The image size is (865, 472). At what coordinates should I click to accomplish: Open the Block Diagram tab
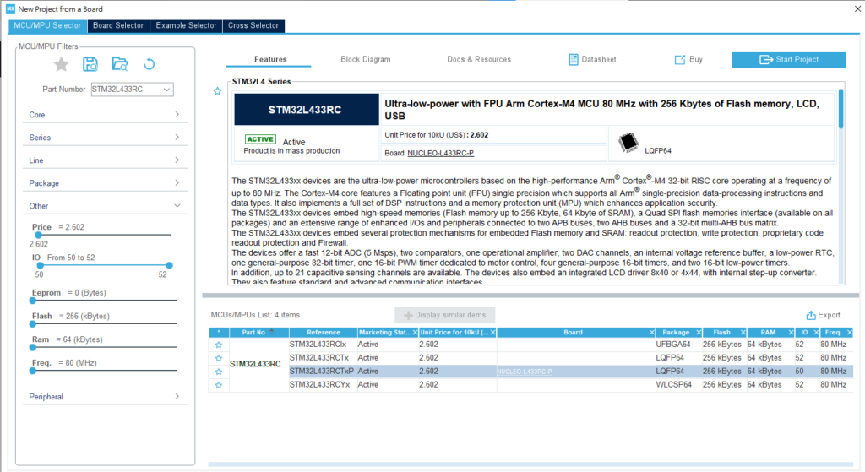tap(366, 60)
